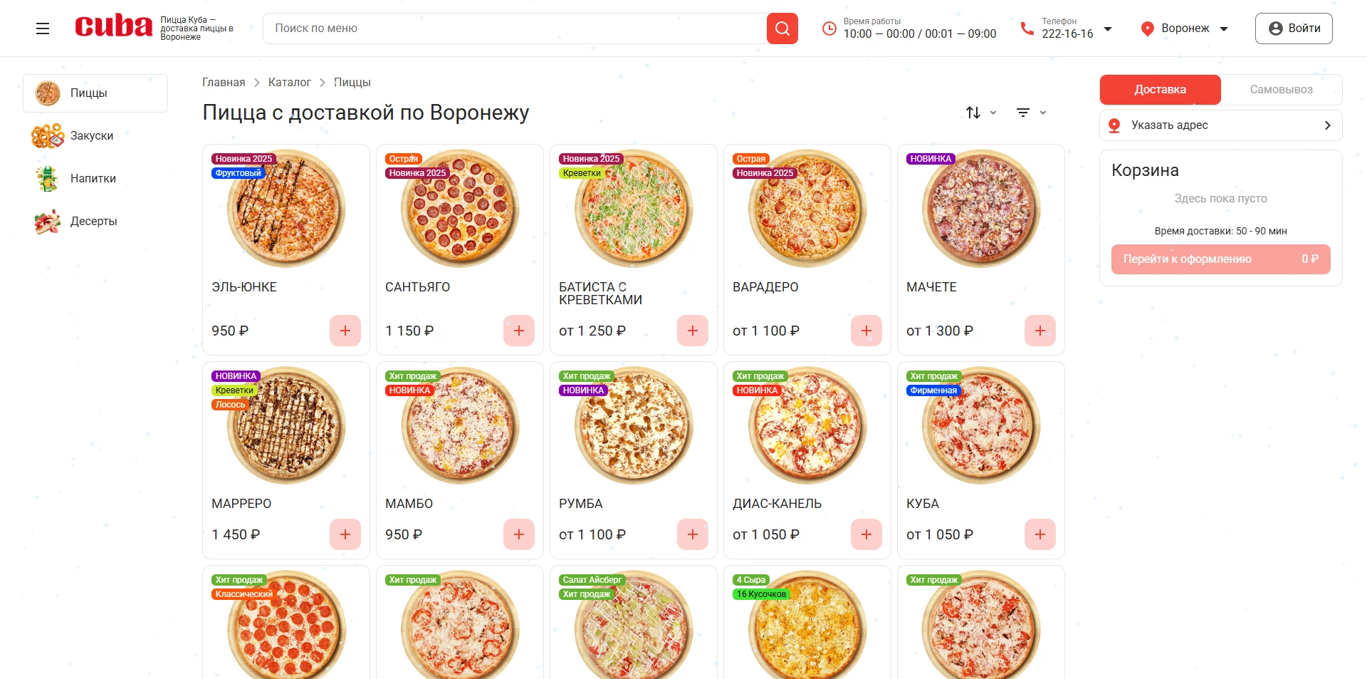Viewport: 1367px width, 679px height.
Task: Open the sort order dropdown
Action: (x=980, y=113)
